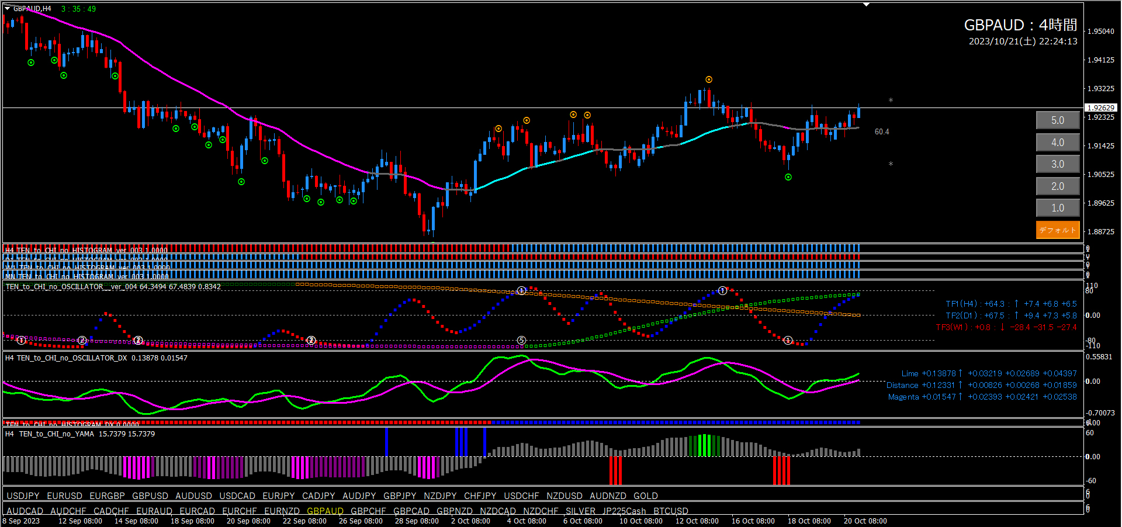Select AUDUSD from the symbol list
The image size is (1122, 527).
[x=194, y=496]
